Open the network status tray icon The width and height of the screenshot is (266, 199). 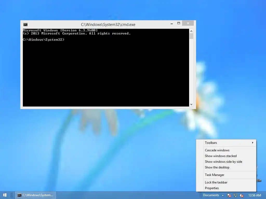click(235, 195)
